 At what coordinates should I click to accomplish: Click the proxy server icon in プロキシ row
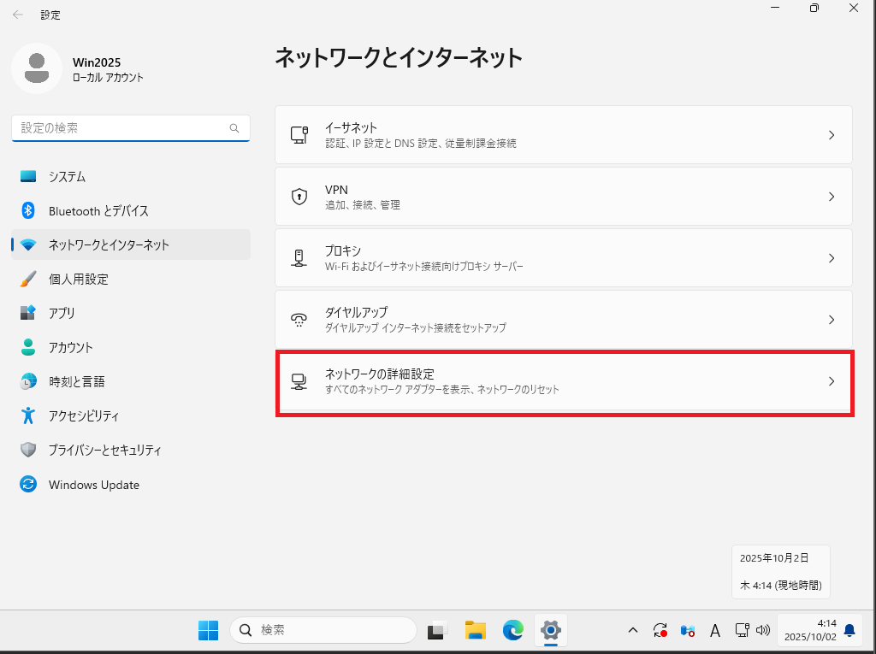[299, 258]
